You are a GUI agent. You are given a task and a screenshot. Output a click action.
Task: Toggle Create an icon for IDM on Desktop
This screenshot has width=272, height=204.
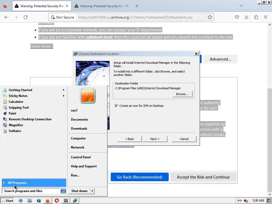(116, 106)
